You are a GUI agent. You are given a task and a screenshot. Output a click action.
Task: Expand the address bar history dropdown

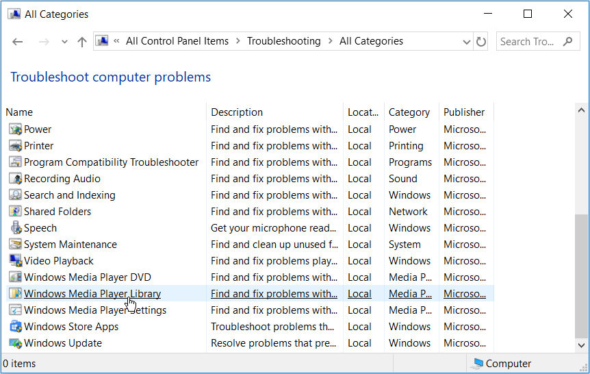466,42
